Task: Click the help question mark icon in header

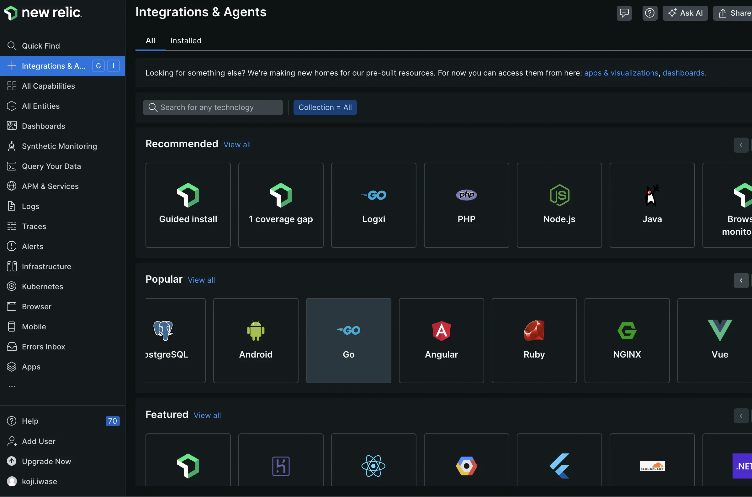Action: coord(649,13)
